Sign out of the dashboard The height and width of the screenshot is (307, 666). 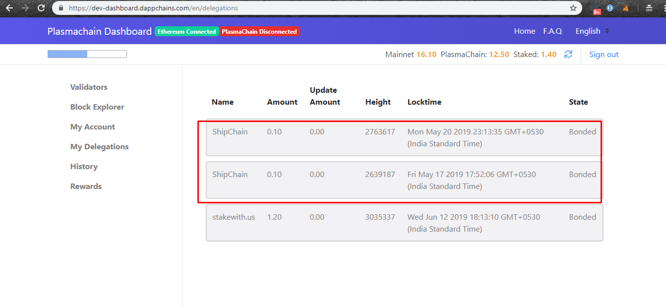[604, 54]
